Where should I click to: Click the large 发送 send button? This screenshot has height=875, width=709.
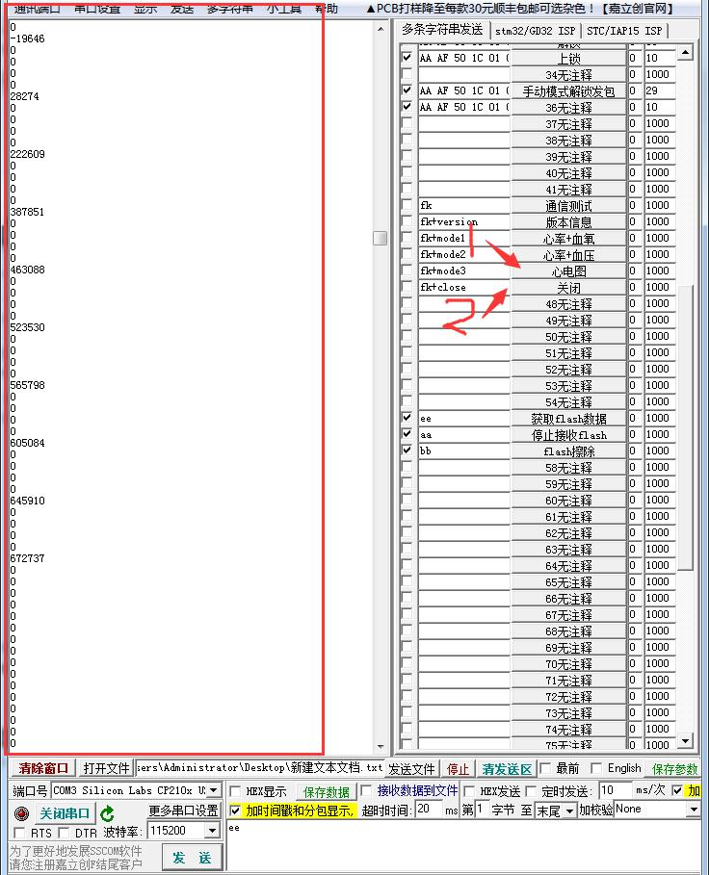tap(192, 857)
